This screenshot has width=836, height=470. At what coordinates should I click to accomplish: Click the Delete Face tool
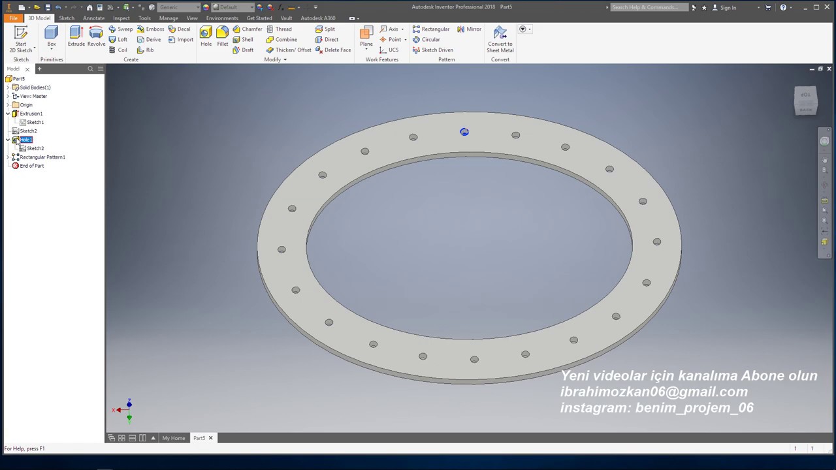click(x=333, y=50)
